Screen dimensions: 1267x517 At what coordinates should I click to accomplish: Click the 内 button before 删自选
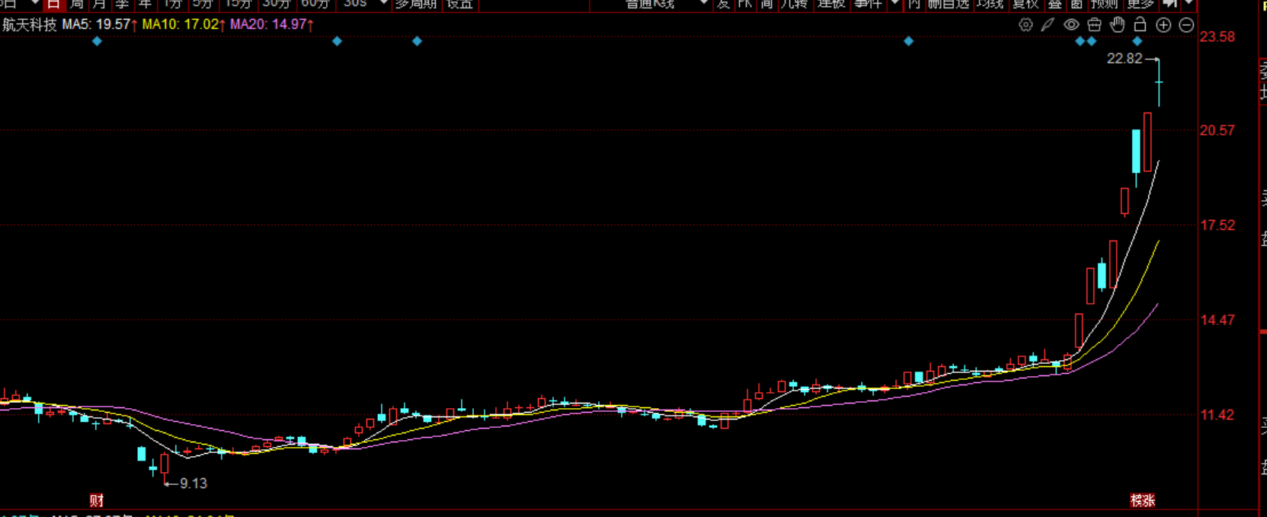(914, 4)
